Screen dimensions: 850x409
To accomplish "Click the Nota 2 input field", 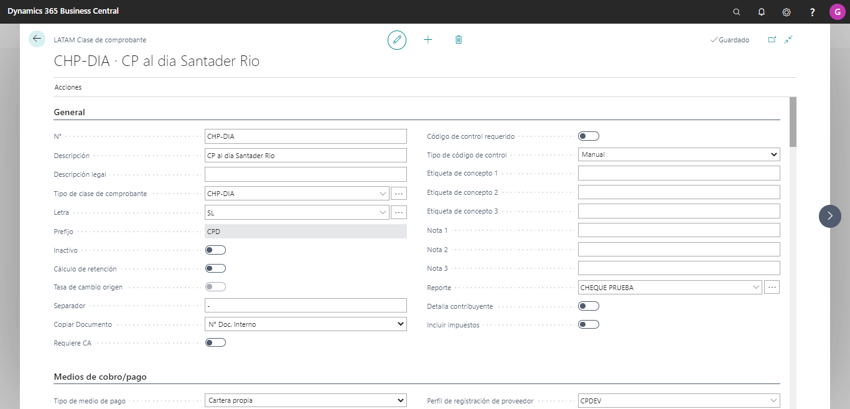I will tap(679, 250).
